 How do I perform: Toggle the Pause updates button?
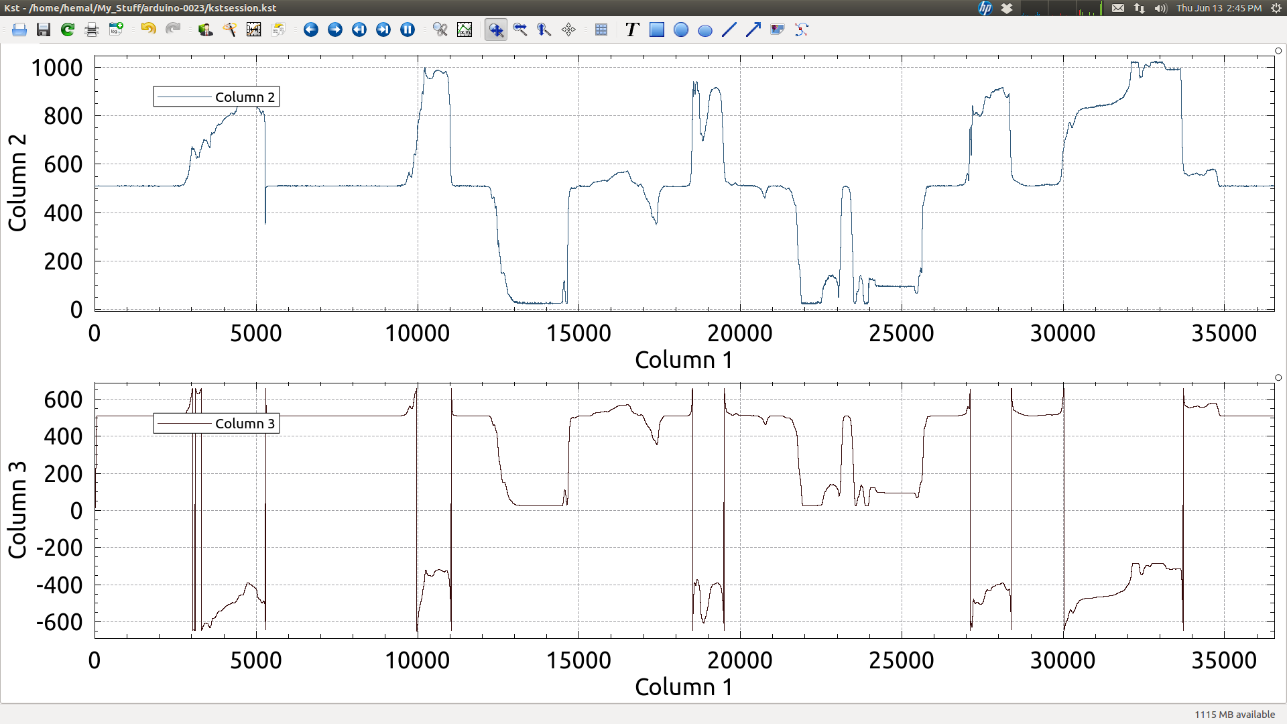coord(408,29)
